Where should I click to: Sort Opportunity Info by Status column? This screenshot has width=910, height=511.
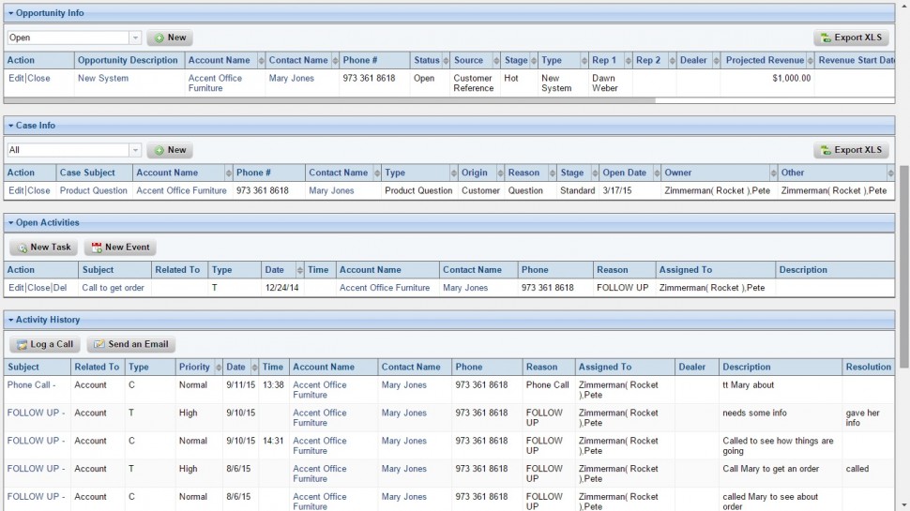[x=446, y=60]
